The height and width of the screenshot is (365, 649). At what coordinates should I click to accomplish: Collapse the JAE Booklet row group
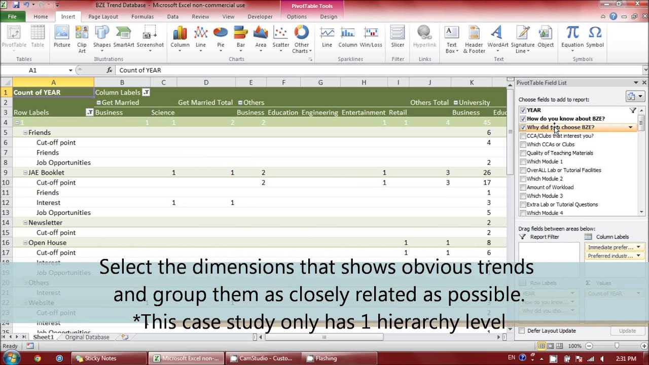click(x=25, y=172)
